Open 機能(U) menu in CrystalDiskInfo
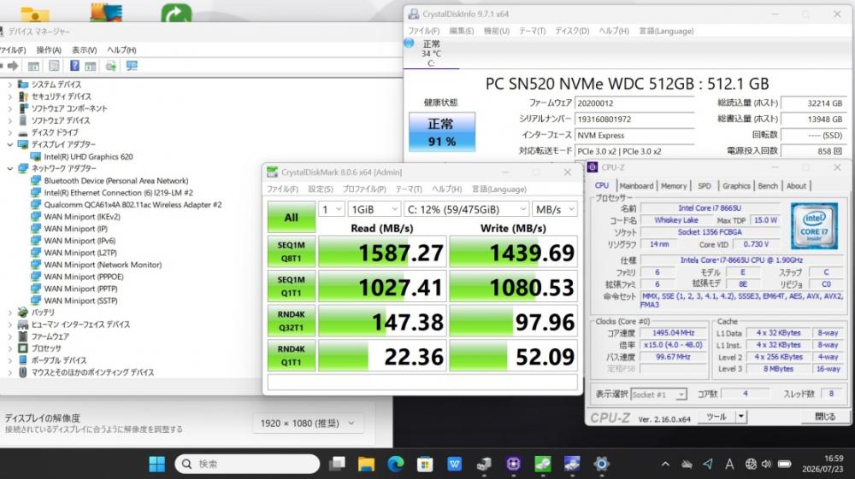The width and height of the screenshot is (855, 479). click(x=497, y=31)
